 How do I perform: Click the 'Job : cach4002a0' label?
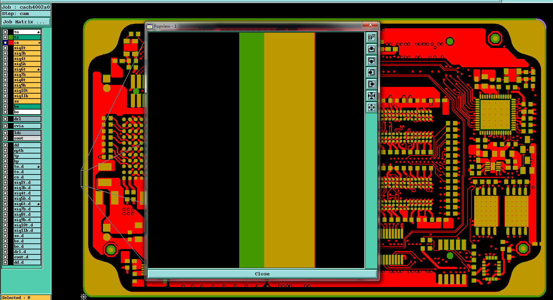click(x=26, y=7)
